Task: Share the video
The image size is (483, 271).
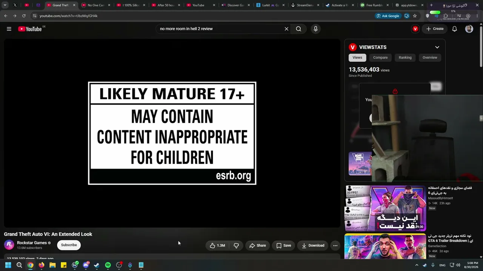Action: [258, 245]
